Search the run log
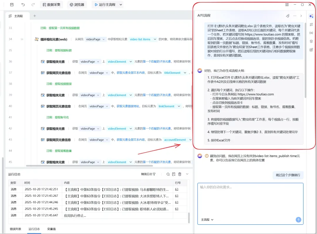The image size is (317, 234). point(168,174)
